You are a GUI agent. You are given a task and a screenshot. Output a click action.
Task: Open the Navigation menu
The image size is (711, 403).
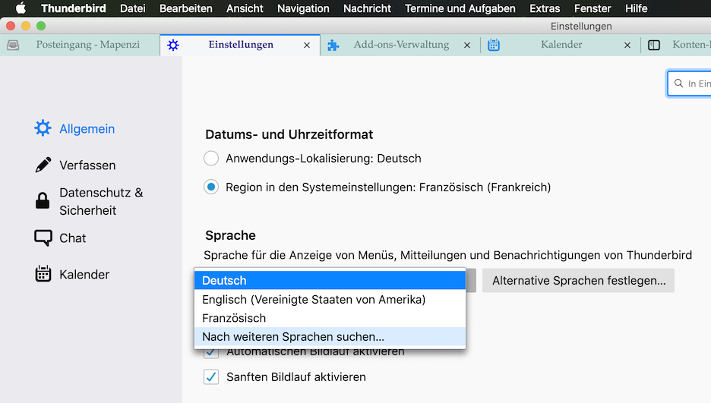[x=303, y=8]
